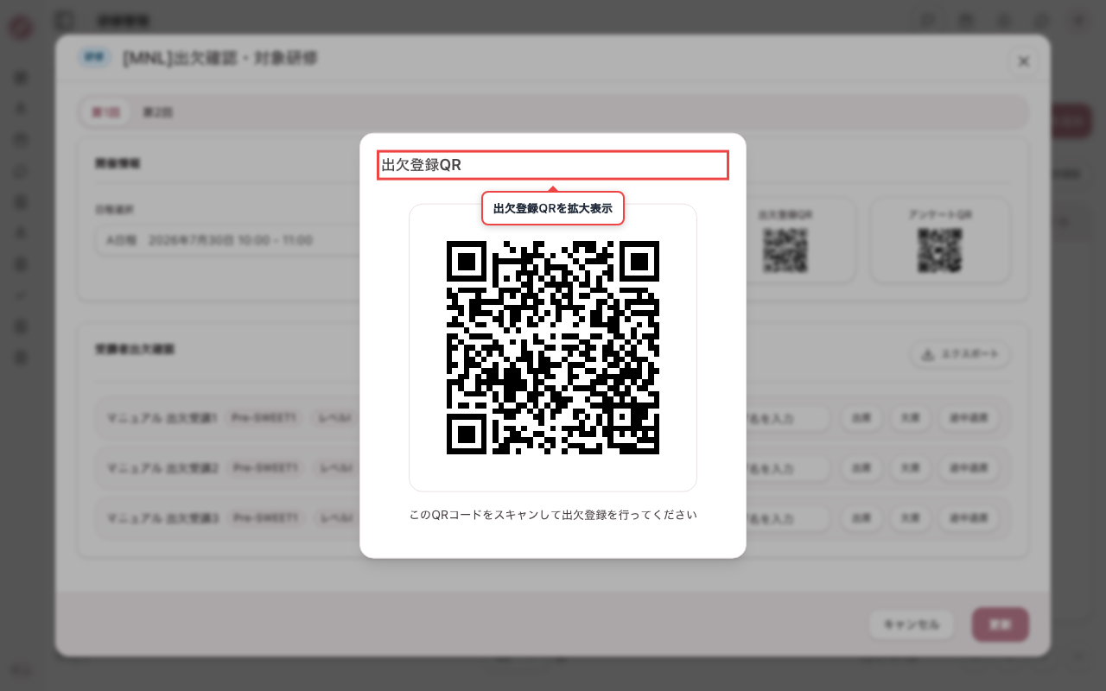
Task: Open the 出欠登録QR thumbnail card
Action: pyautogui.click(x=785, y=240)
